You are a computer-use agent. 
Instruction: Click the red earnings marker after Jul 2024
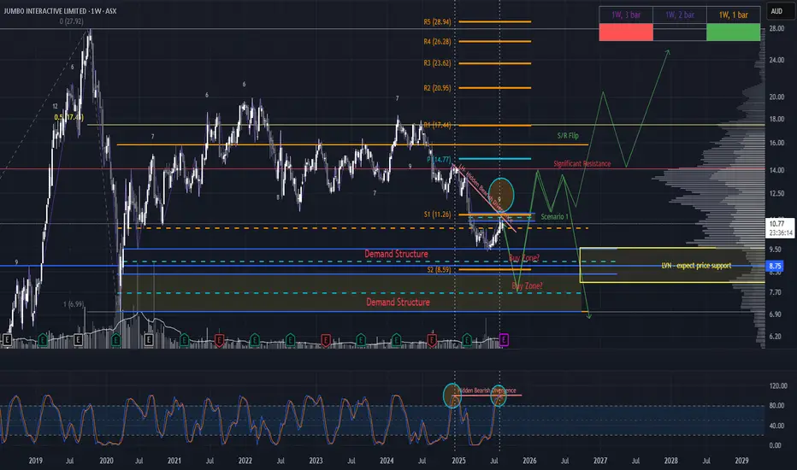[432, 339]
